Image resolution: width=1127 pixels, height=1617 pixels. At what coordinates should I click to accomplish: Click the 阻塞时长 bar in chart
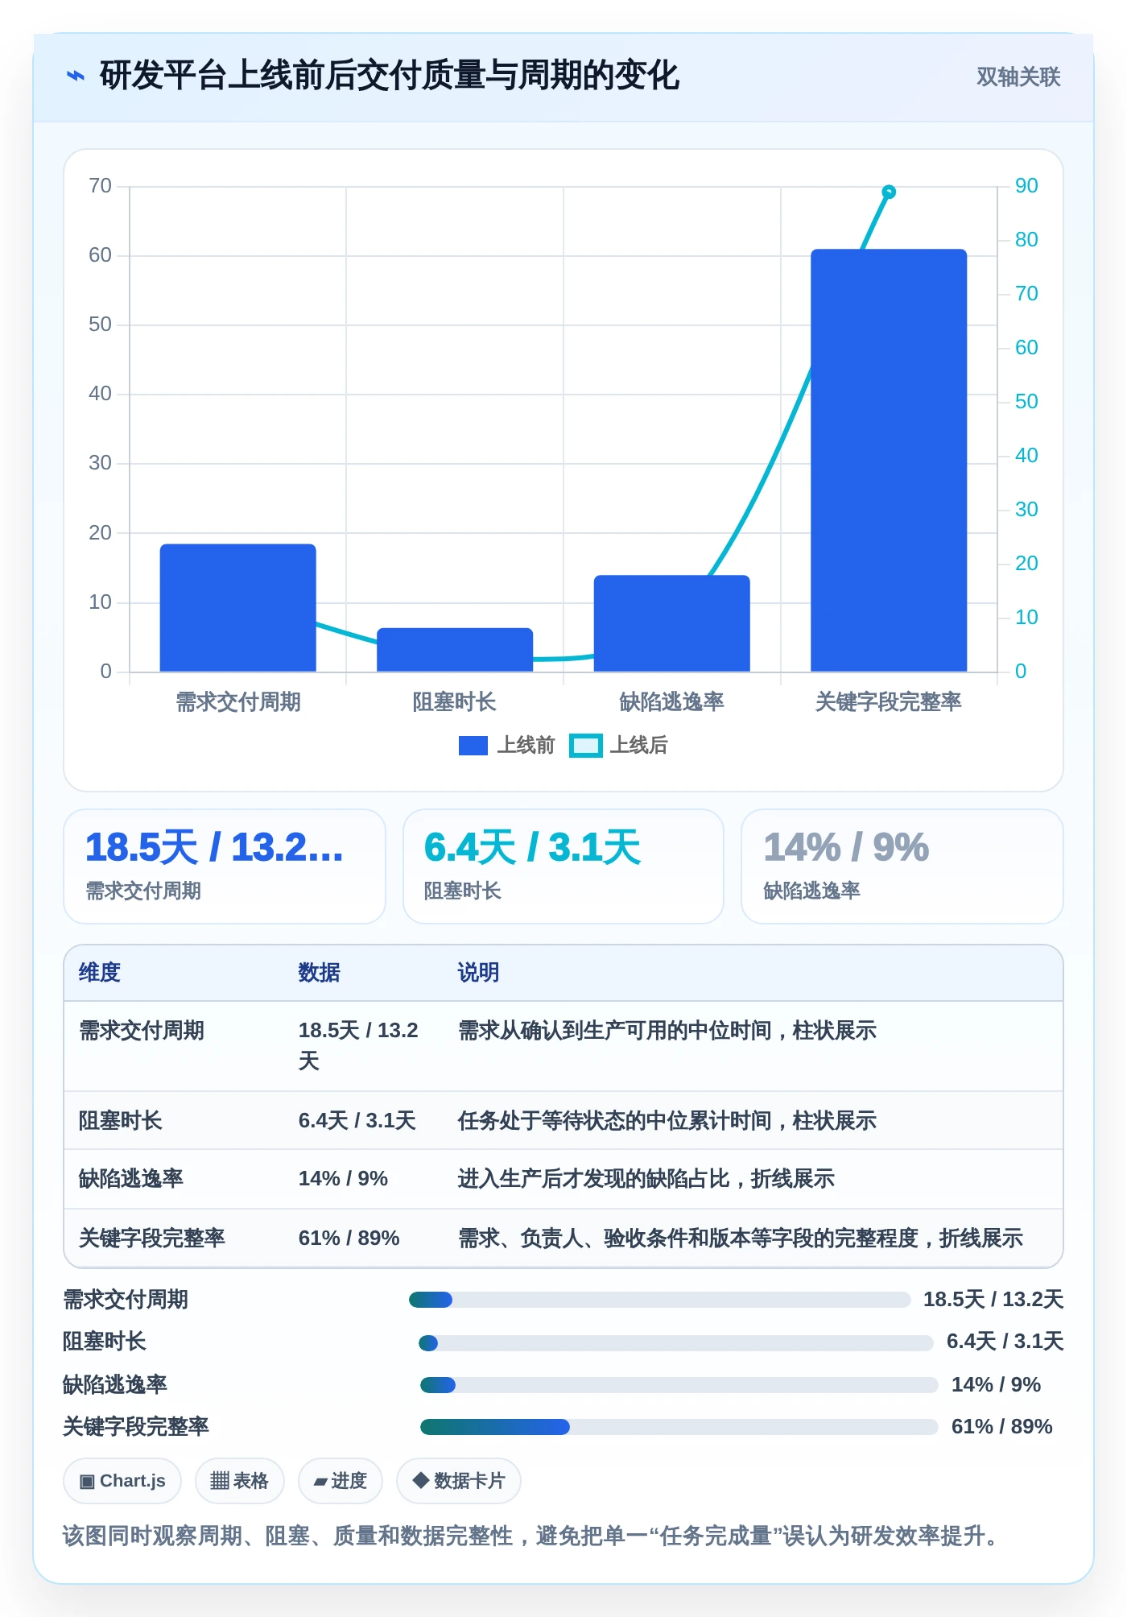point(455,650)
